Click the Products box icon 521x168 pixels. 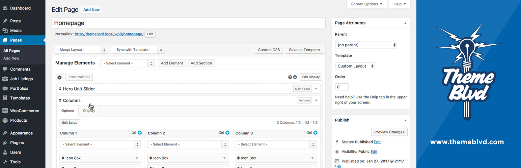pyautogui.click(x=5, y=120)
